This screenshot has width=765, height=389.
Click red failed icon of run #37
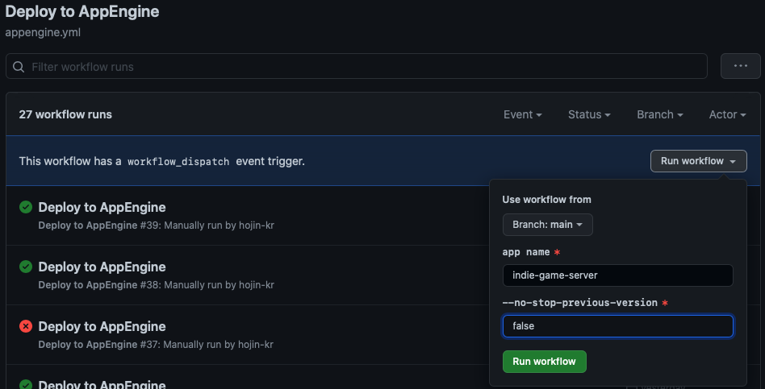(26, 326)
